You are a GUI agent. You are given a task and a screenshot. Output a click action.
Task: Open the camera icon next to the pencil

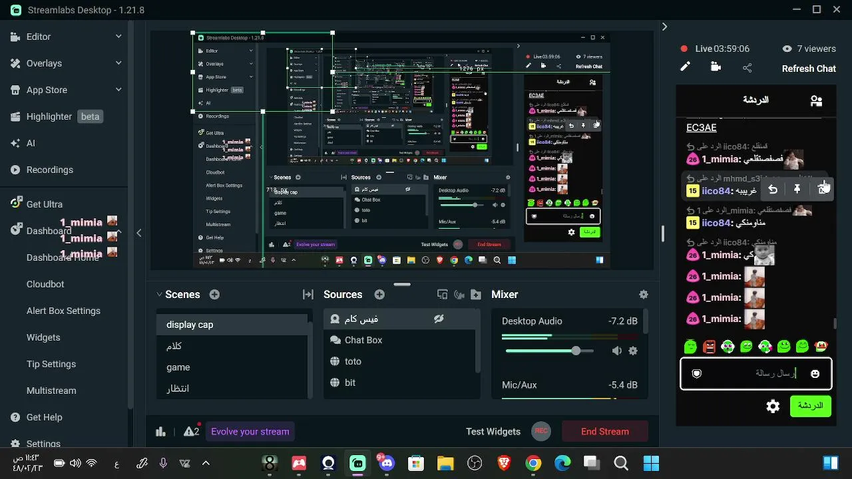coord(716,67)
